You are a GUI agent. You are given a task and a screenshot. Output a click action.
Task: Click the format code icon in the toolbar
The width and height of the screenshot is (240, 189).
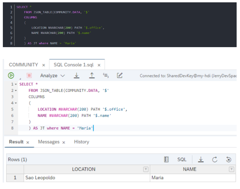(106, 75)
